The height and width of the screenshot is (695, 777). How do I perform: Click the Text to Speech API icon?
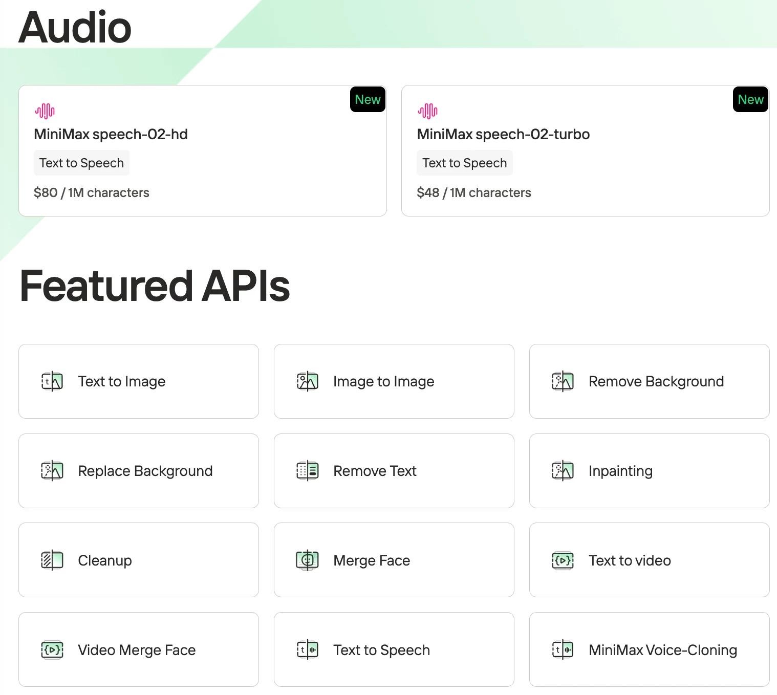pos(307,650)
